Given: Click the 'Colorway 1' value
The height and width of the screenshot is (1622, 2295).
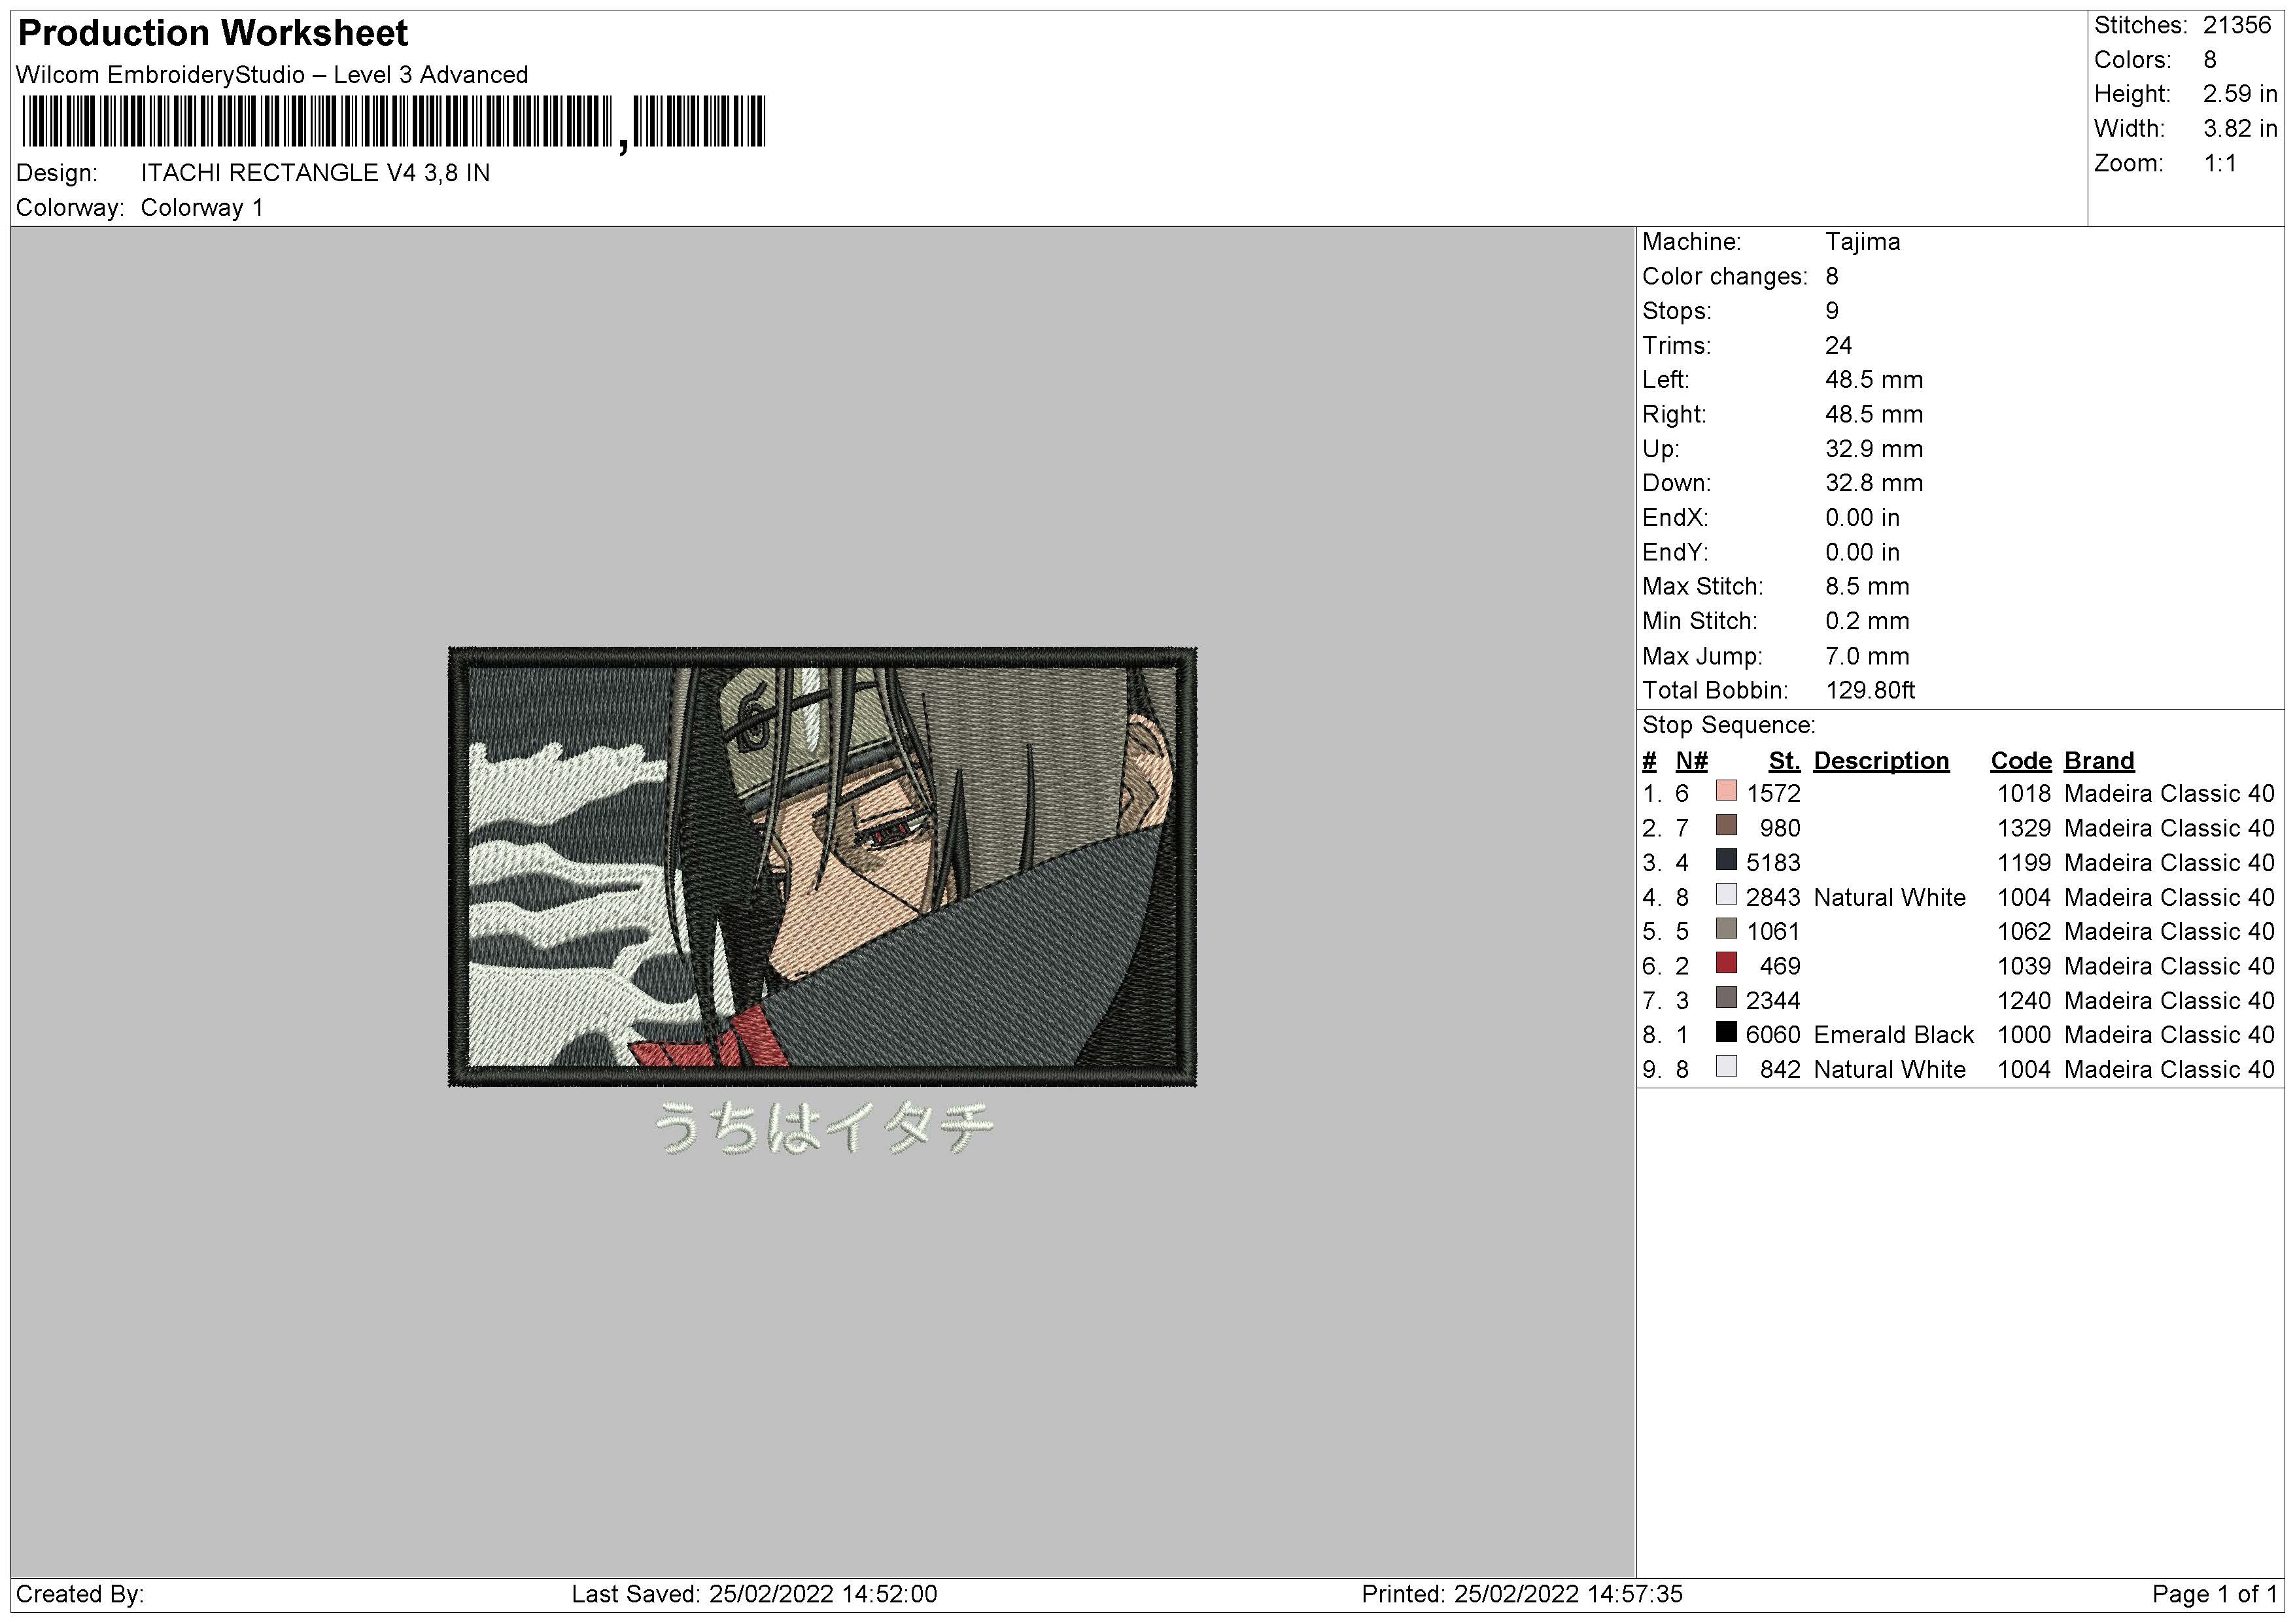Looking at the screenshot, I should 202,208.
